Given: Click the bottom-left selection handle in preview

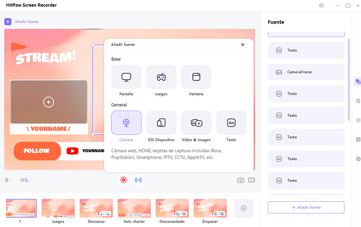Looking at the screenshot, I should pos(93,134).
